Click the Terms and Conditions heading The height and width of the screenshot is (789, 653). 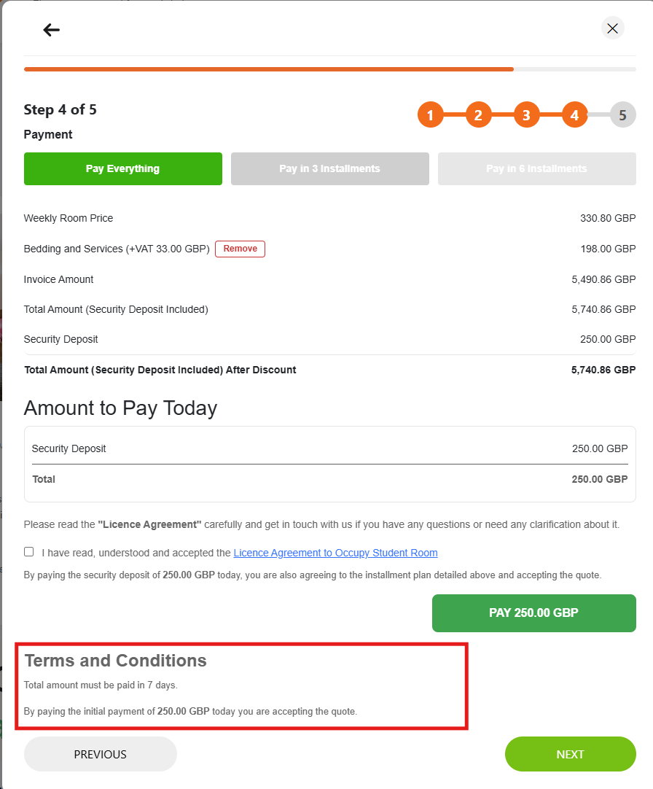(x=116, y=660)
